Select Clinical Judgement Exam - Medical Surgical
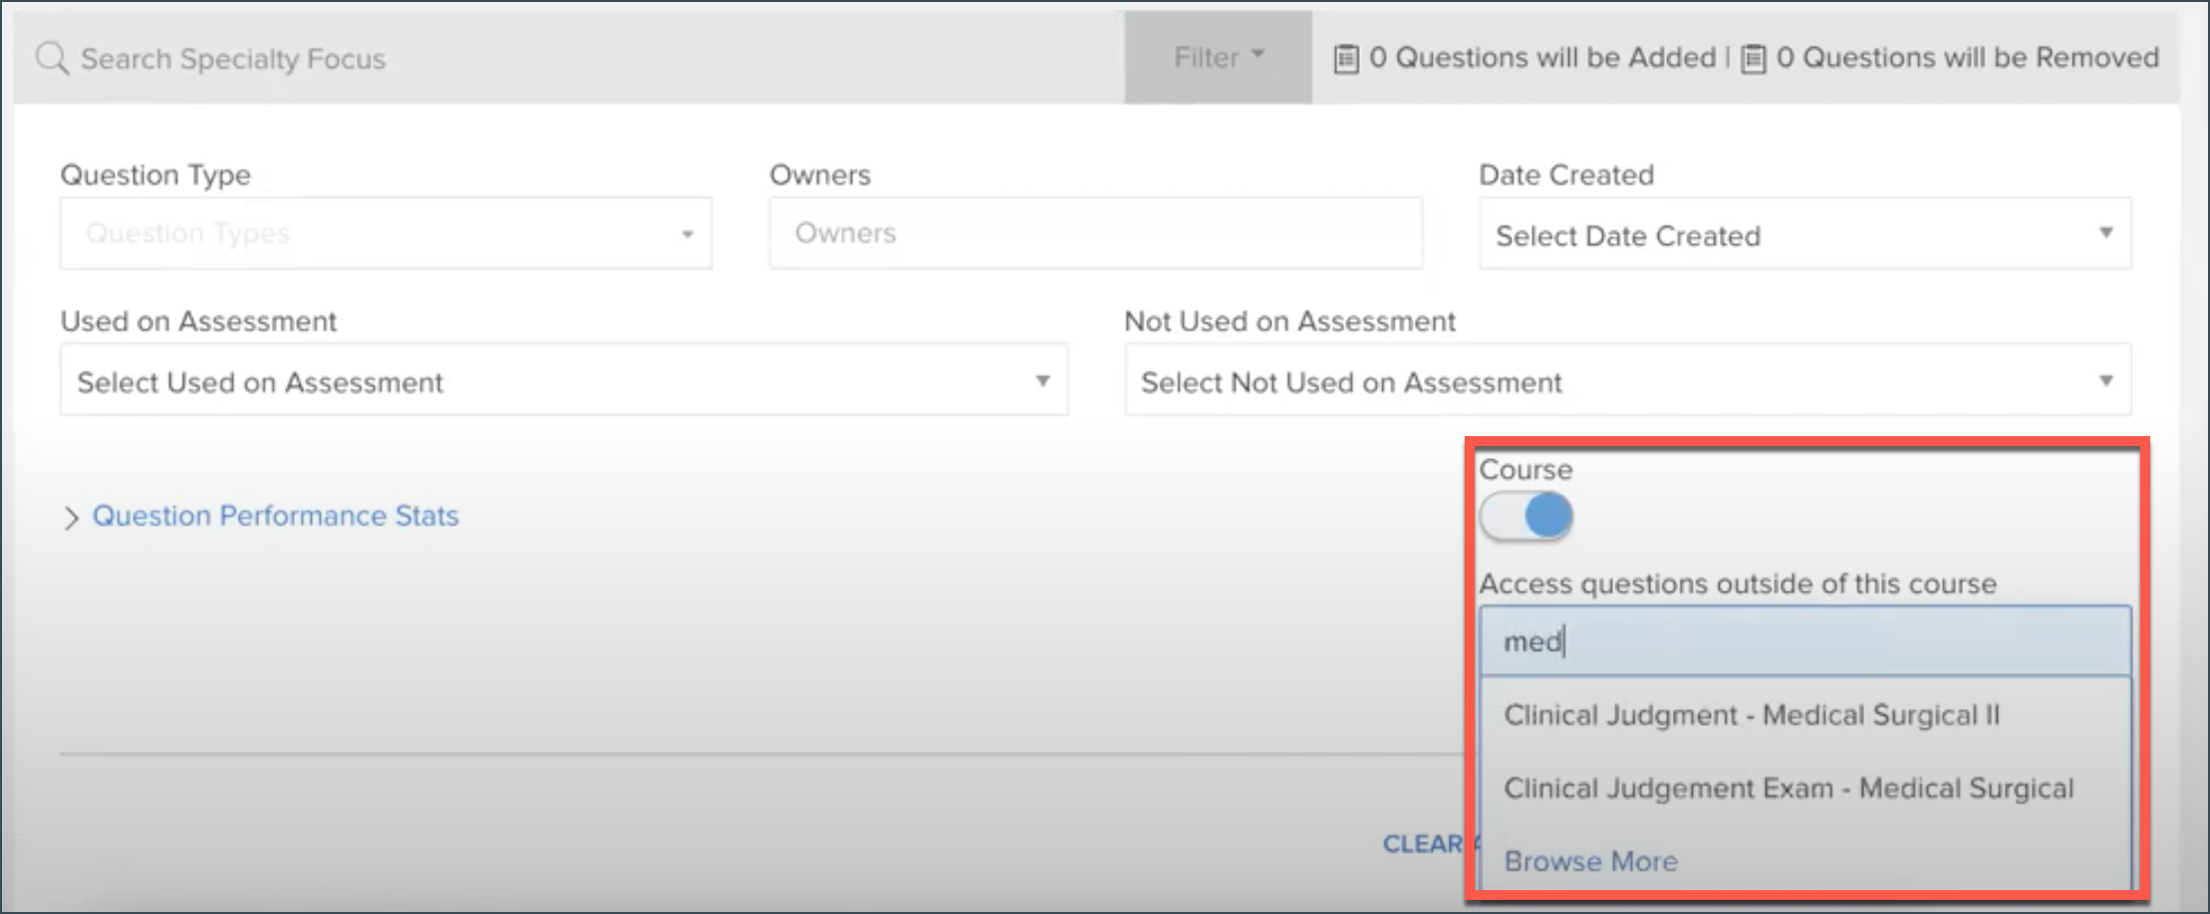 [x=1789, y=788]
